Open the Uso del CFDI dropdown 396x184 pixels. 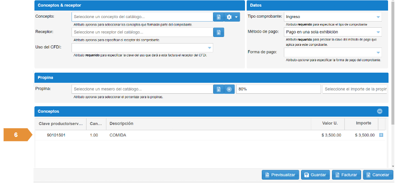pyautogui.click(x=209, y=48)
